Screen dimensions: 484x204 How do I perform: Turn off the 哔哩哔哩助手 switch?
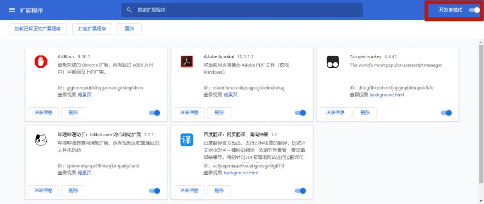pos(154,191)
